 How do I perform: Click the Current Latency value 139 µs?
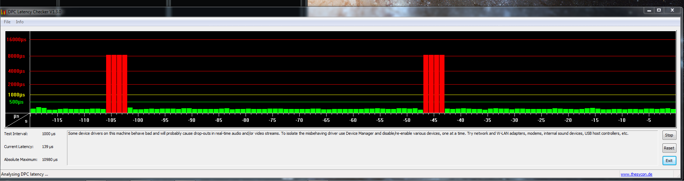point(48,147)
